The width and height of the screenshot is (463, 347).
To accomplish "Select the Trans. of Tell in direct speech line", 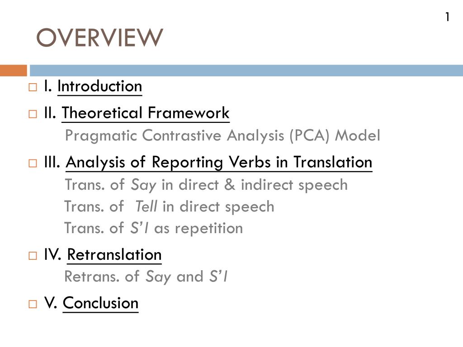I will (x=169, y=206).
